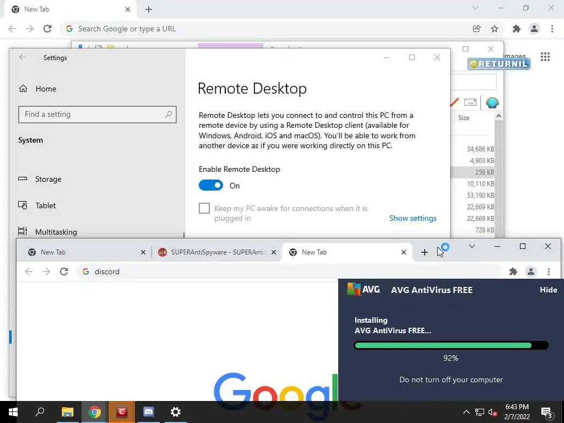
Task: Select file row sized 53,190 KB
Action: coord(480,196)
